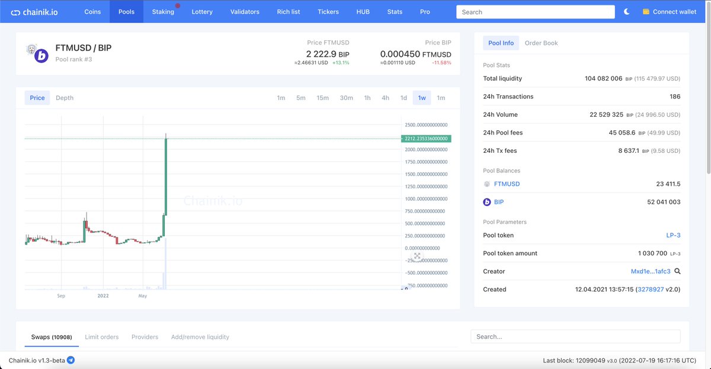711x369 pixels.
Task: Open the HUB page
Action: (x=363, y=12)
